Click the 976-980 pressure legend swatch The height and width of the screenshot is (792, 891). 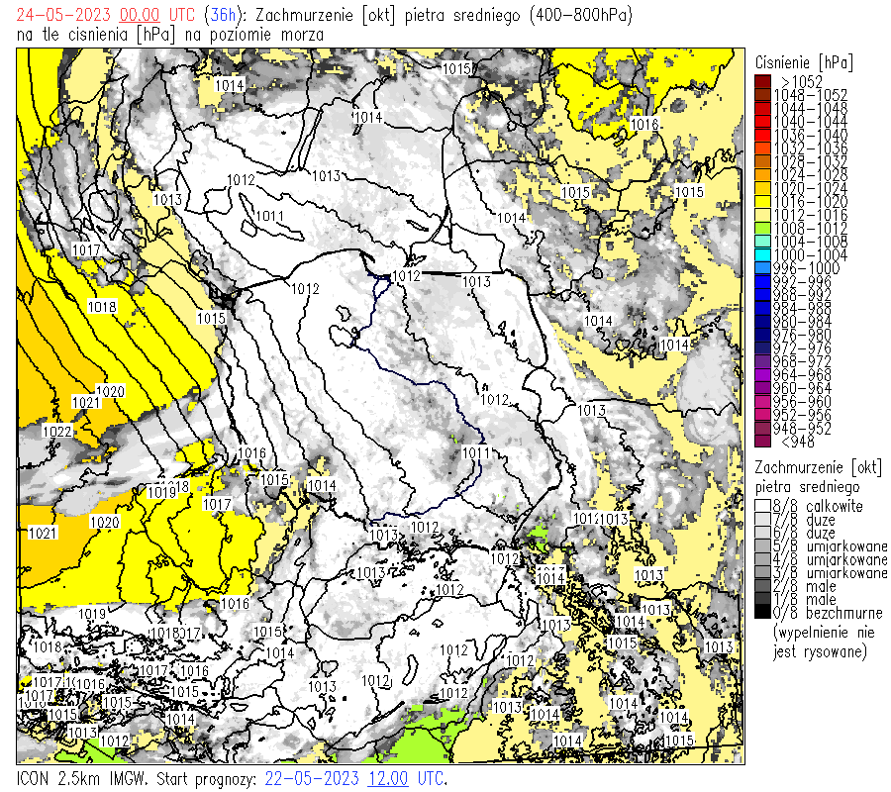(762, 336)
